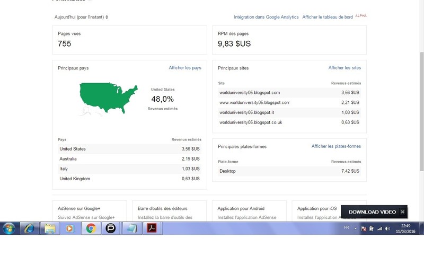
Task: Select worldunivers‌ity05.blogspot.com site row
Action: click(x=289, y=93)
